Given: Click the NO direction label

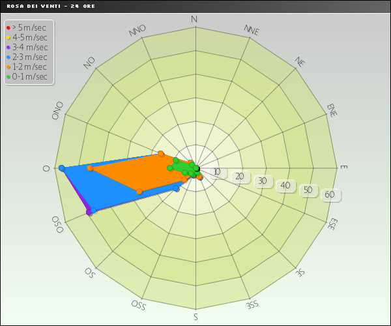Looking at the screenshot, I should tap(89, 63).
